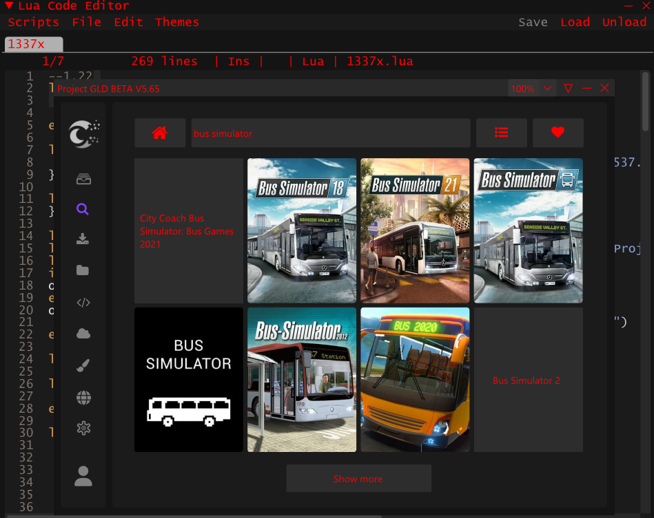This screenshot has width=654, height=518.
Task: Click the Lua language status entry
Action: pyautogui.click(x=313, y=61)
